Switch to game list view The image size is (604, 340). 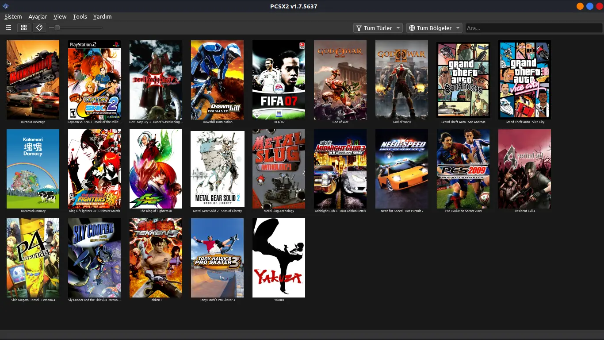click(x=8, y=28)
